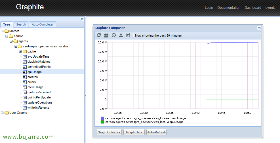Click the cache folder icon

click(25, 51)
